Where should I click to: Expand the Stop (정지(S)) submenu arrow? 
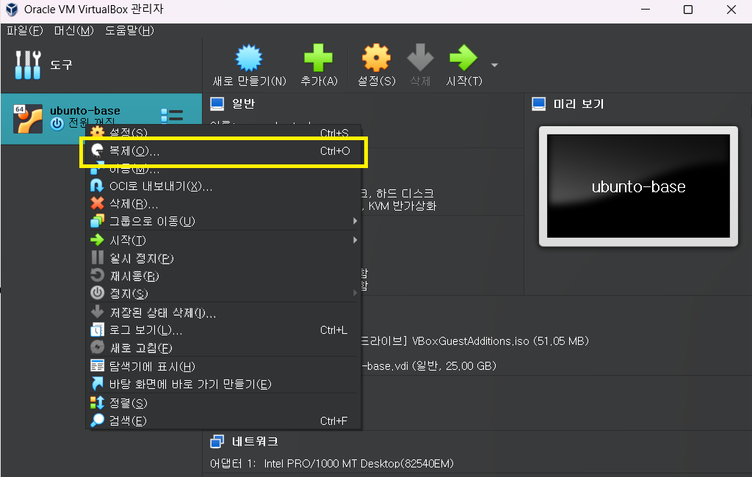[355, 292]
